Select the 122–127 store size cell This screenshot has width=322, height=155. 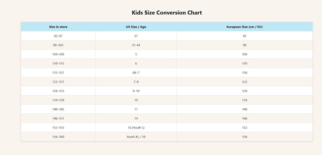pyautogui.click(x=58, y=82)
